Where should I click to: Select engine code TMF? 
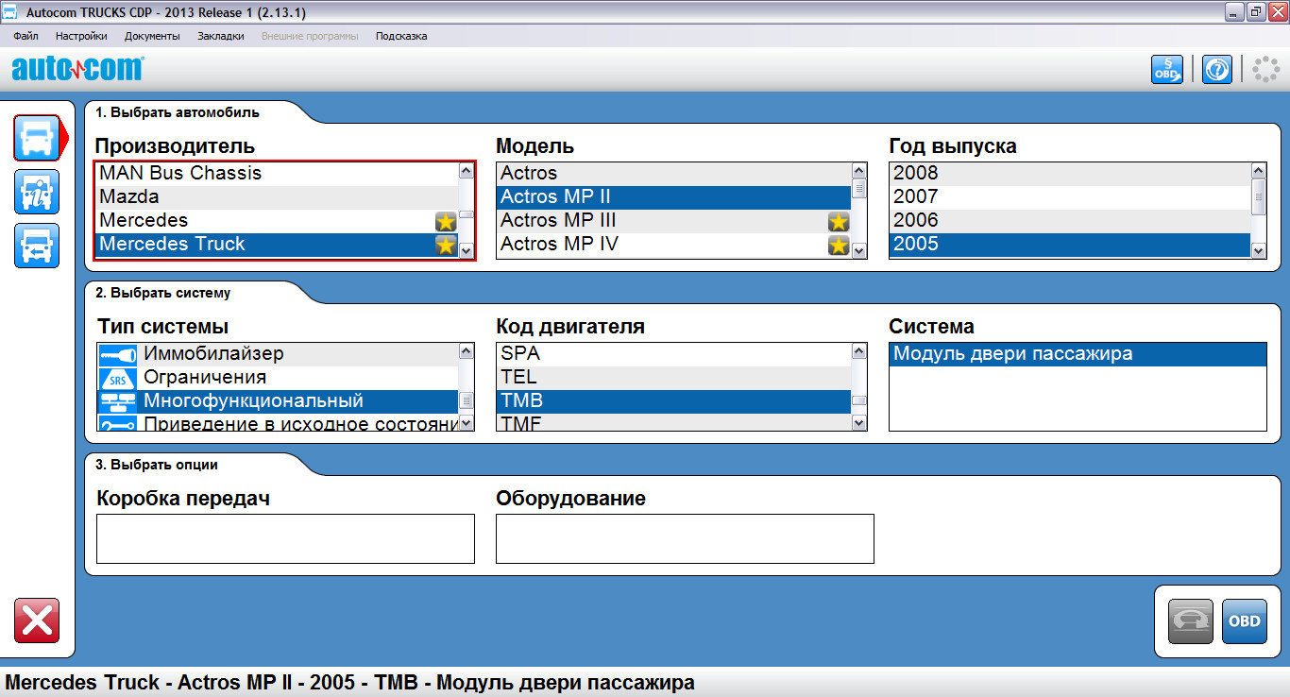pos(673,424)
